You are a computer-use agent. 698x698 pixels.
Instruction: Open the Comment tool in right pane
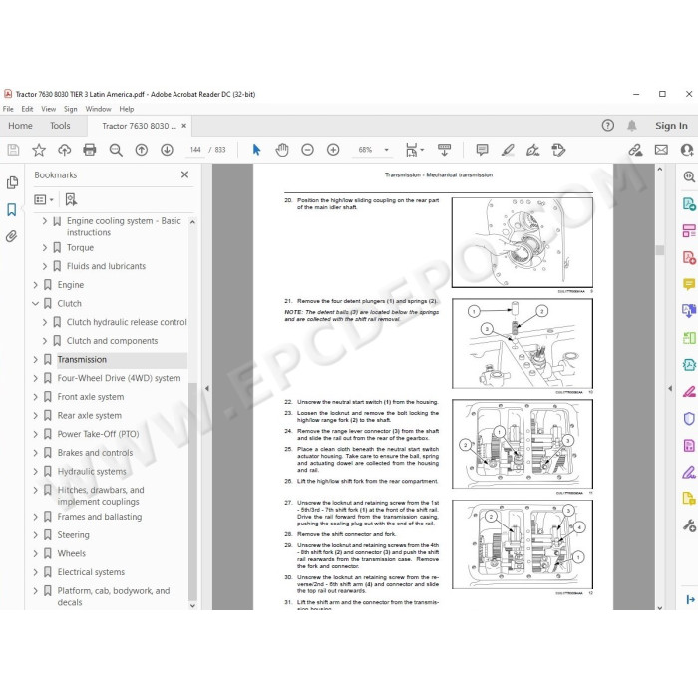tap(689, 284)
